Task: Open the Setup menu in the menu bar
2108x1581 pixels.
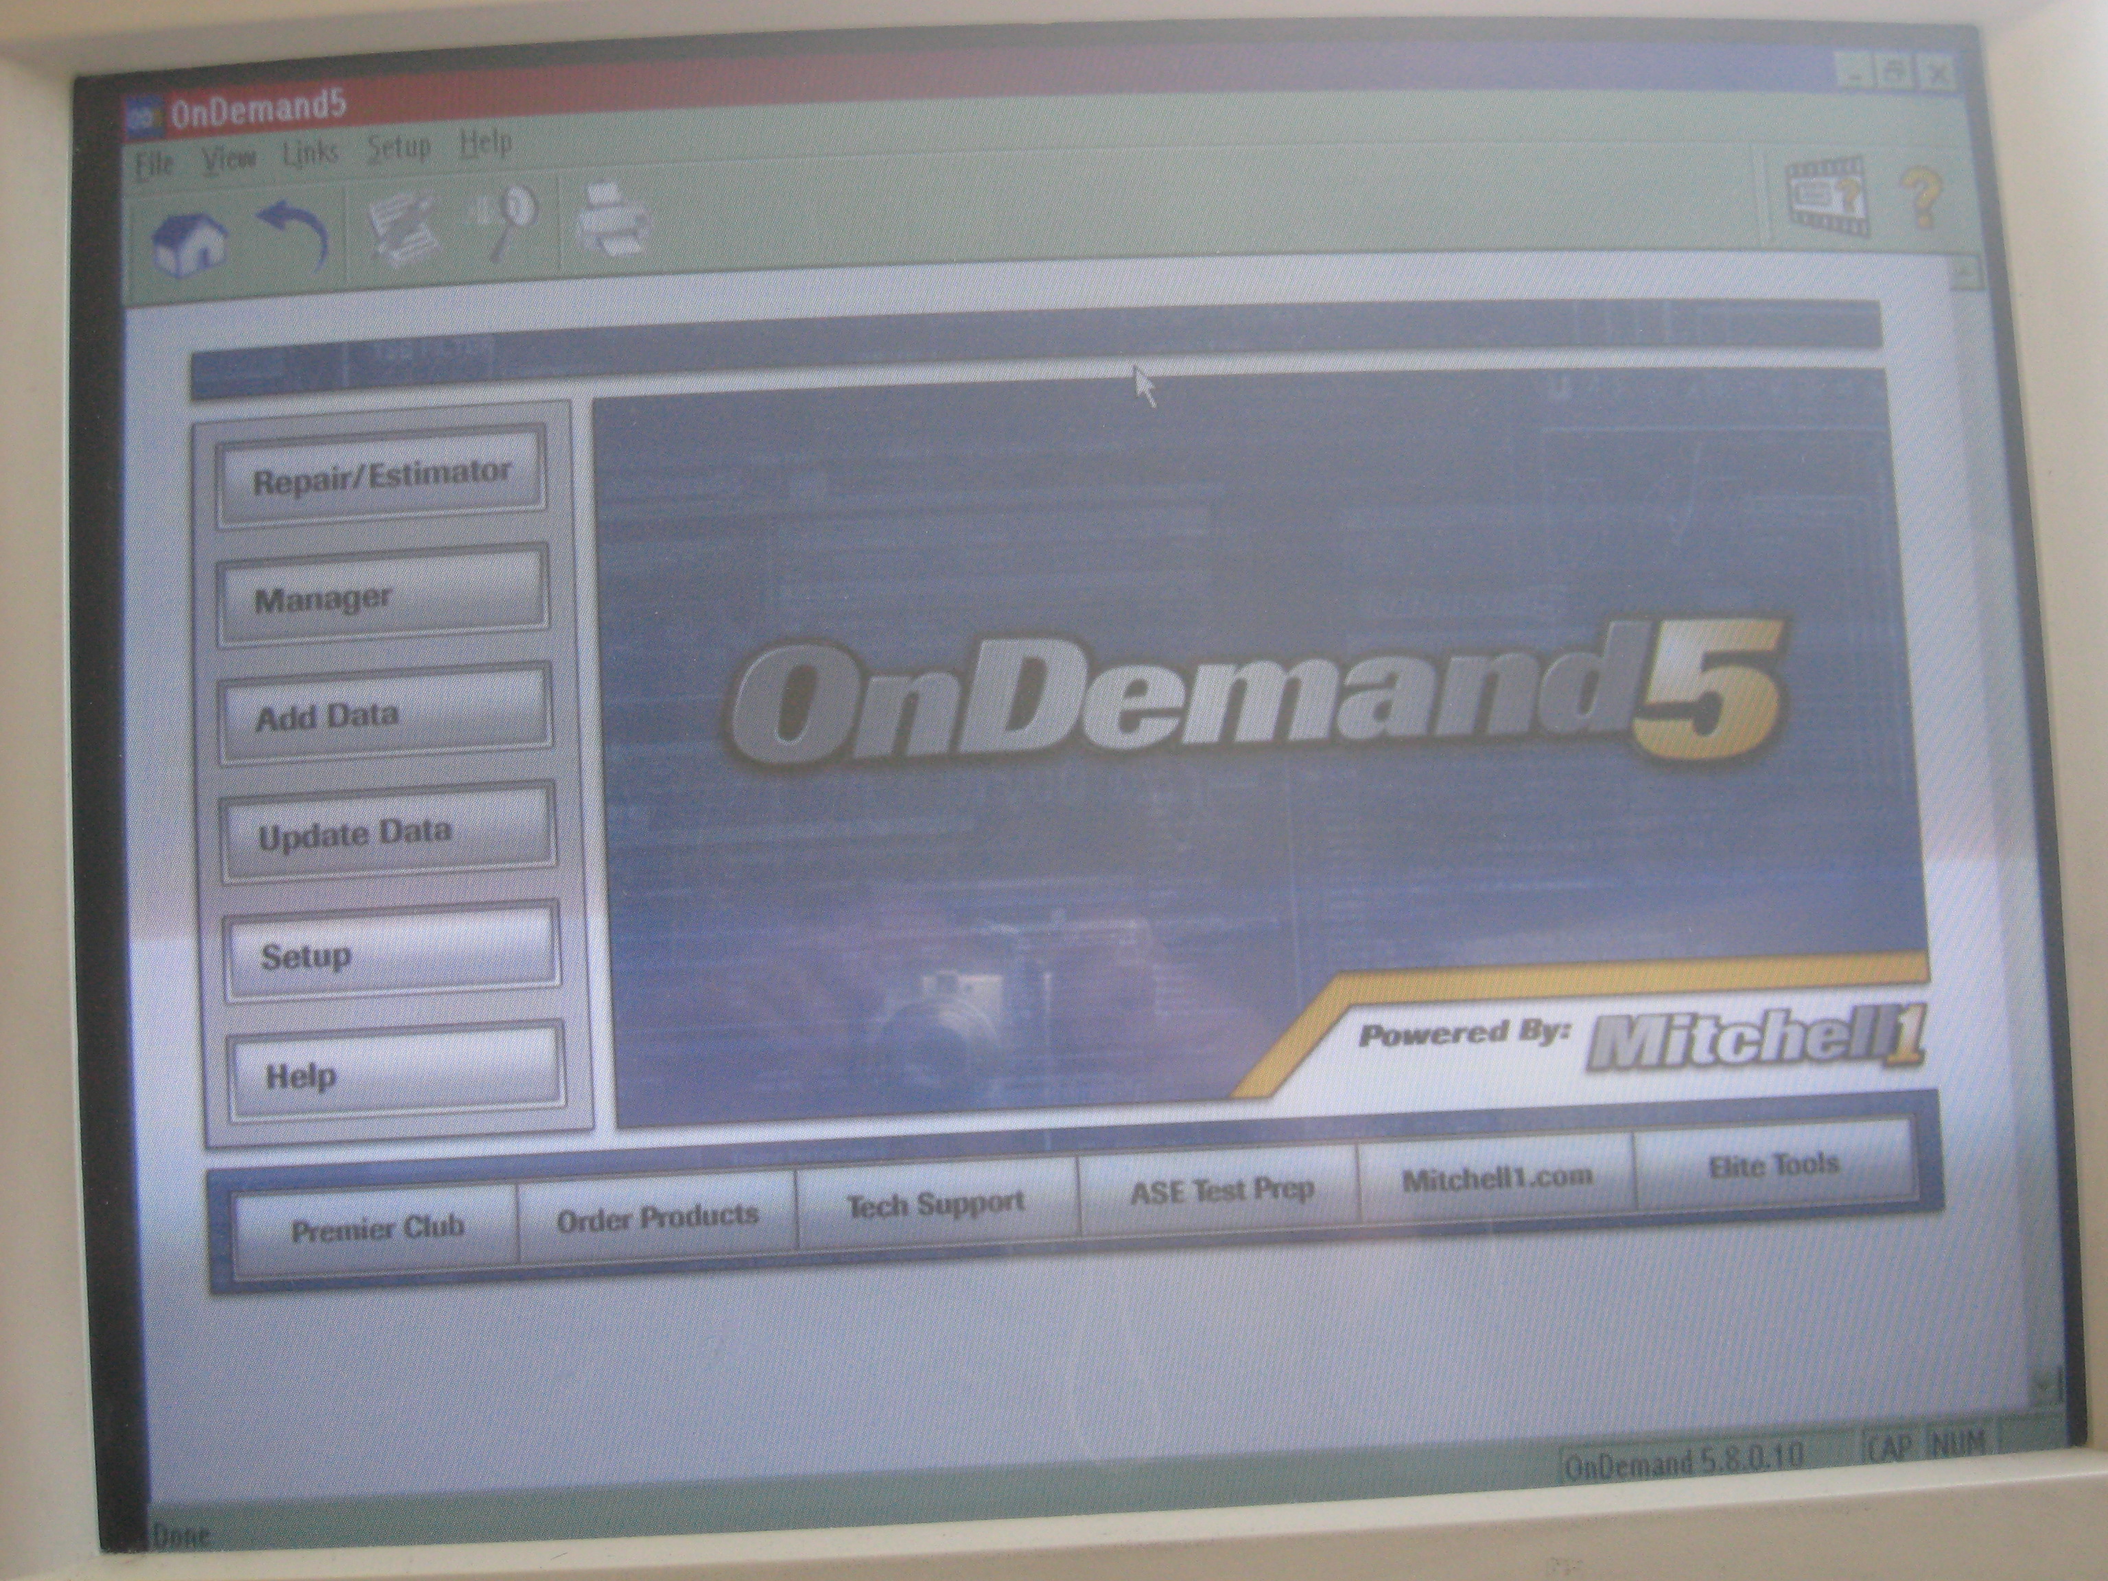Action: 399,148
